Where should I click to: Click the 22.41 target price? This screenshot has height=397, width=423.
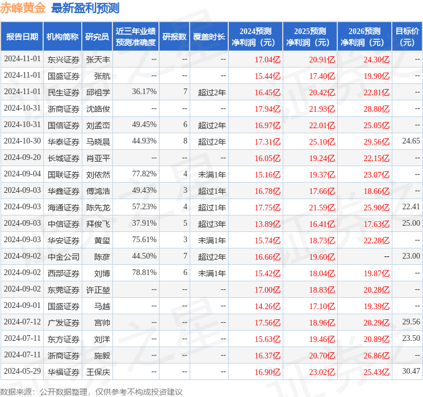point(411,206)
